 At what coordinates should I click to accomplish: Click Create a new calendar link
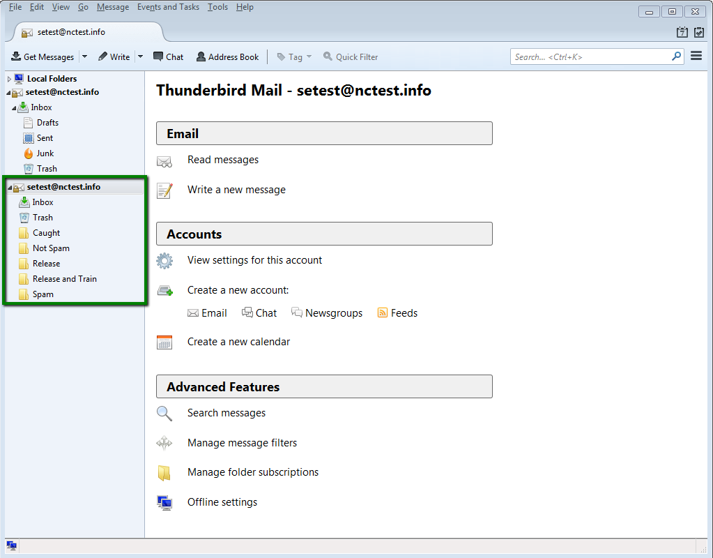coord(239,342)
